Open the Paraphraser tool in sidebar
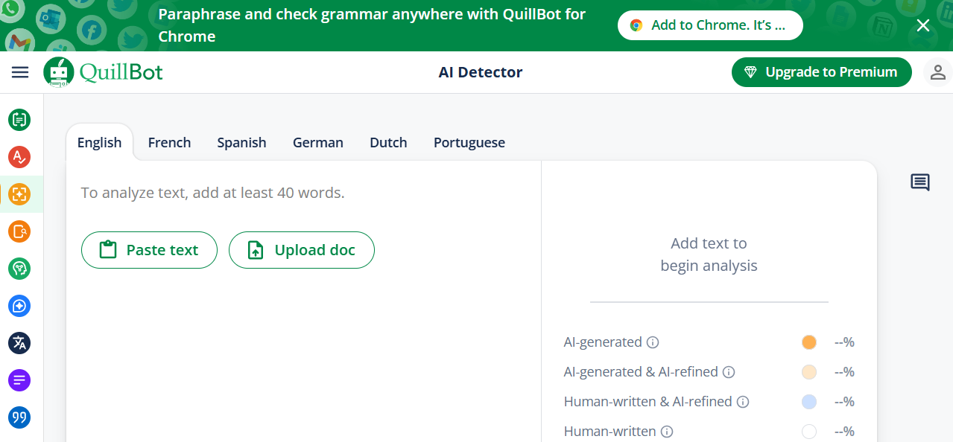This screenshot has width=953, height=442. click(x=19, y=119)
